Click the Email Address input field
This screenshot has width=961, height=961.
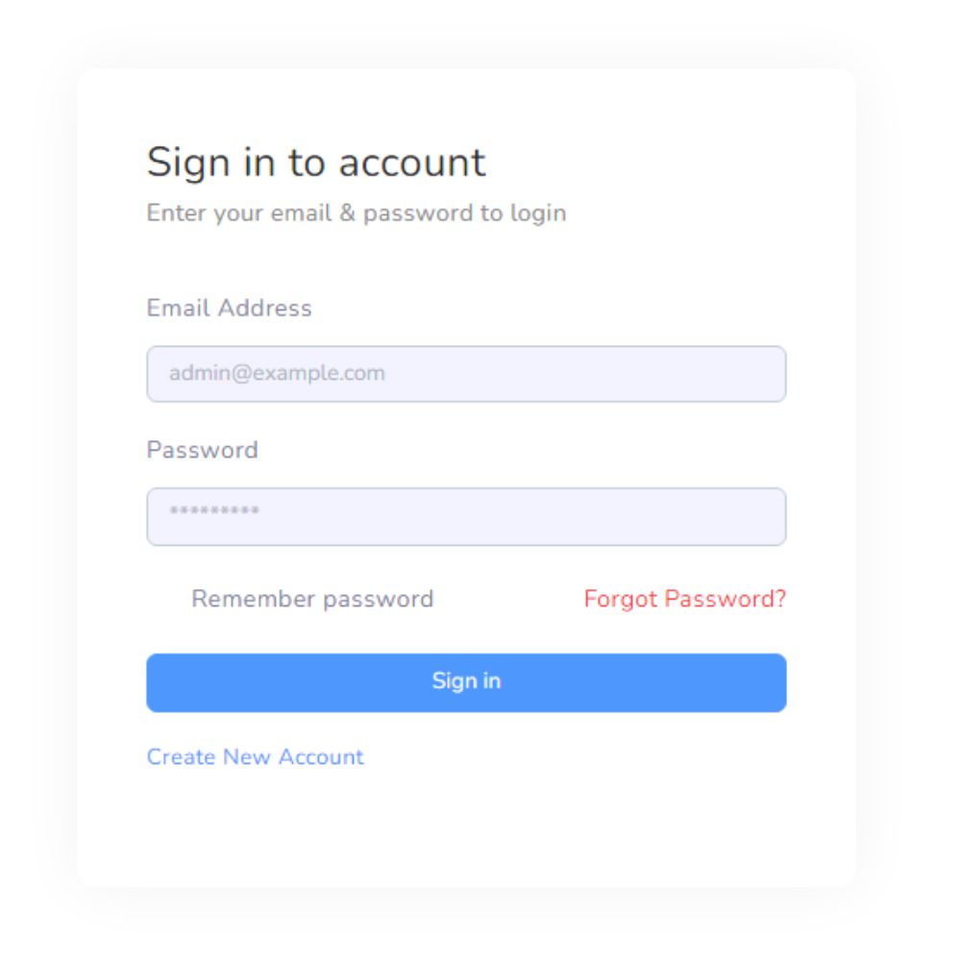pyautogui.click(x=466, y=374)
